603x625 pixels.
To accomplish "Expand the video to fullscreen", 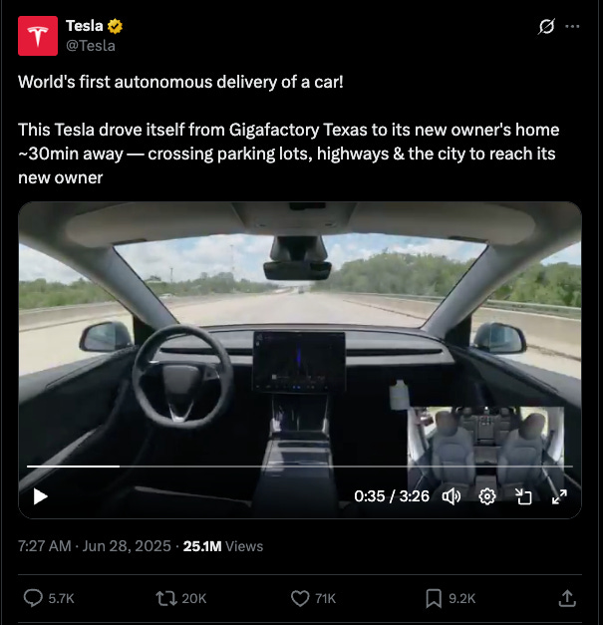I will tap(559, 496).
